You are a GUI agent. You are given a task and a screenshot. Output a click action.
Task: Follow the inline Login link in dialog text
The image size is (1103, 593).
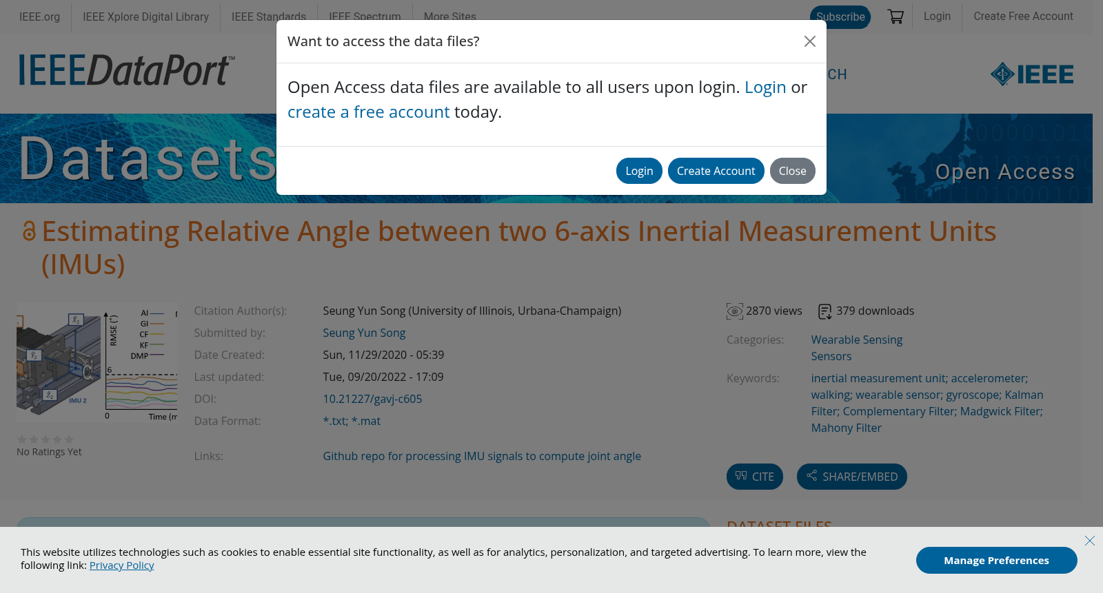tap(765, 87)
